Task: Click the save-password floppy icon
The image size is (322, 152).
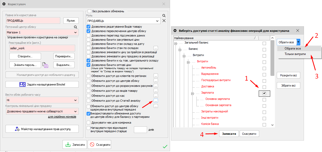Action: point(46,65)
